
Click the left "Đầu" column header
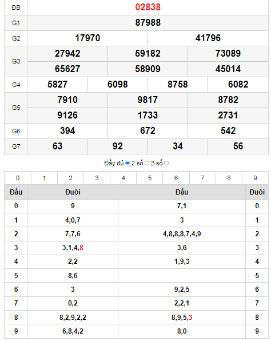click(x=16, y=192)
